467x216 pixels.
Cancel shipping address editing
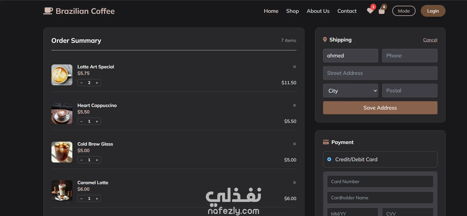[x=430, y=40]
